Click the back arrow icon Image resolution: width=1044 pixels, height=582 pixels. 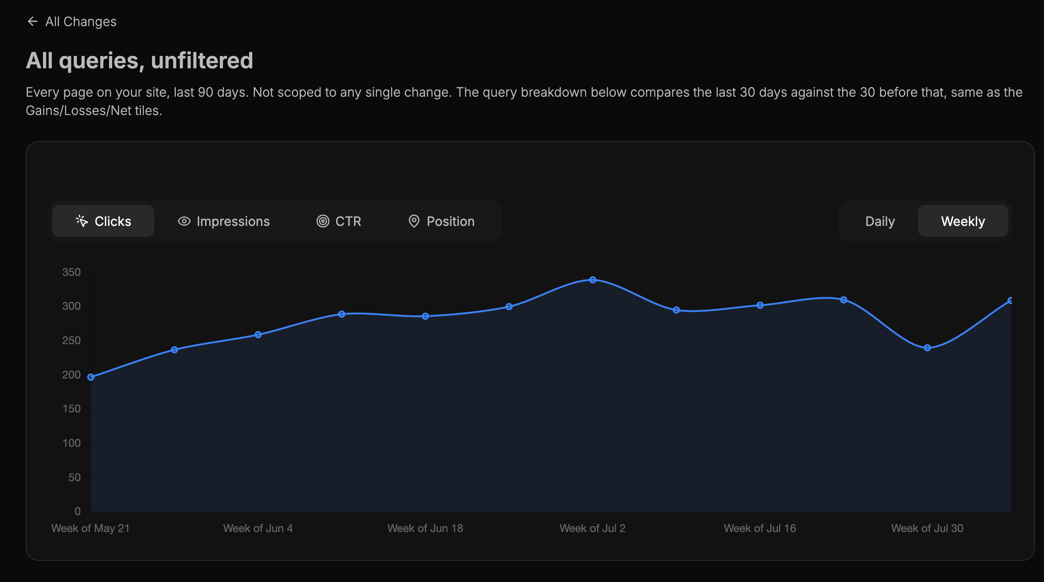[33, 22]
